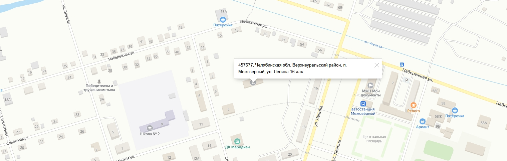Click the placemark icon under the address popup
Viewport: 507px width, 161px height.
pos(253,82)
